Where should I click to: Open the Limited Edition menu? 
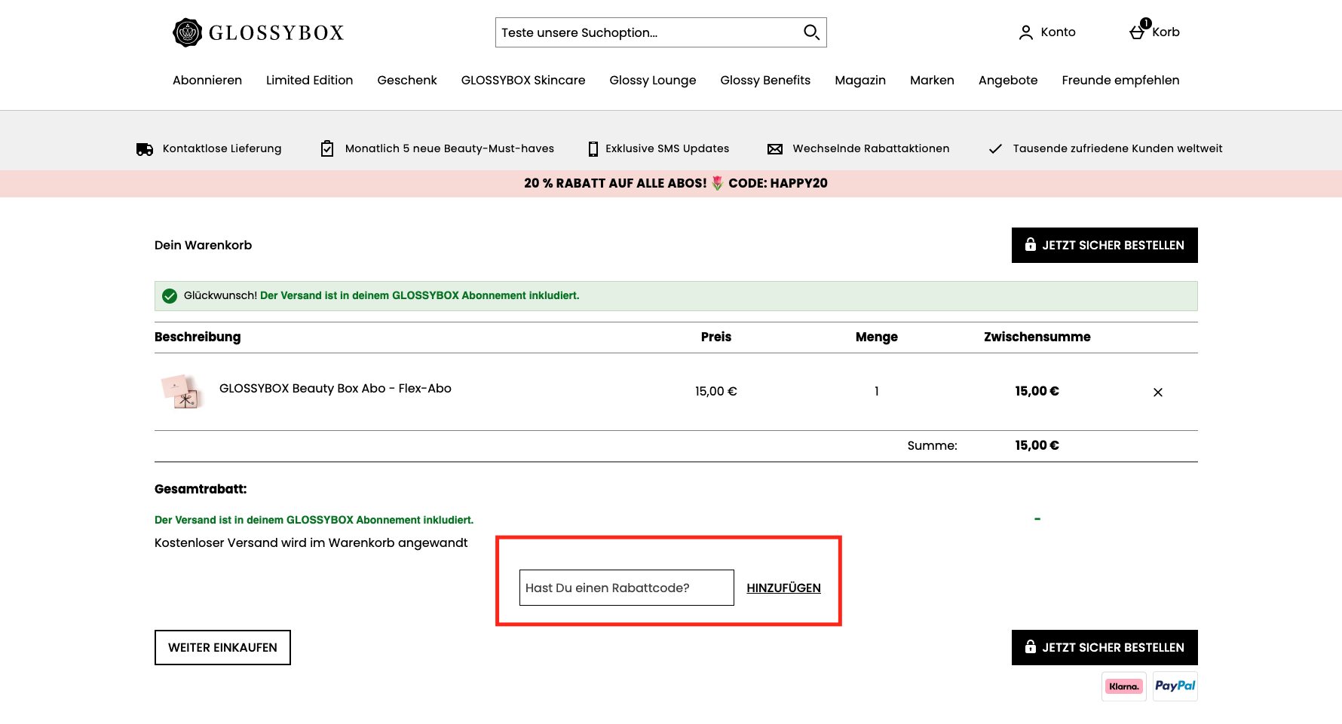(309, 81)
